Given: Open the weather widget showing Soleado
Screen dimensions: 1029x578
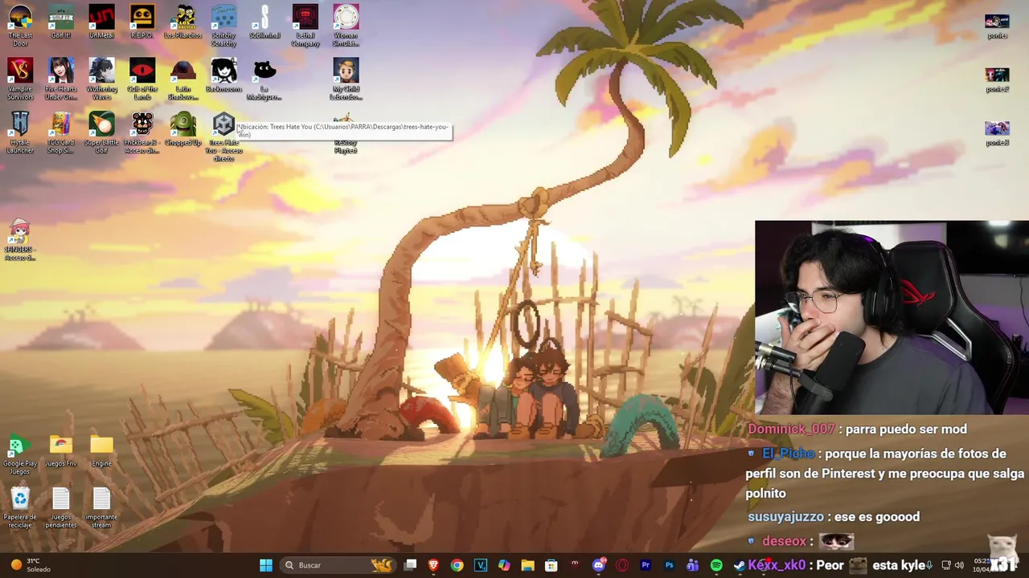Looking at the screenshot, I should 31,565.
